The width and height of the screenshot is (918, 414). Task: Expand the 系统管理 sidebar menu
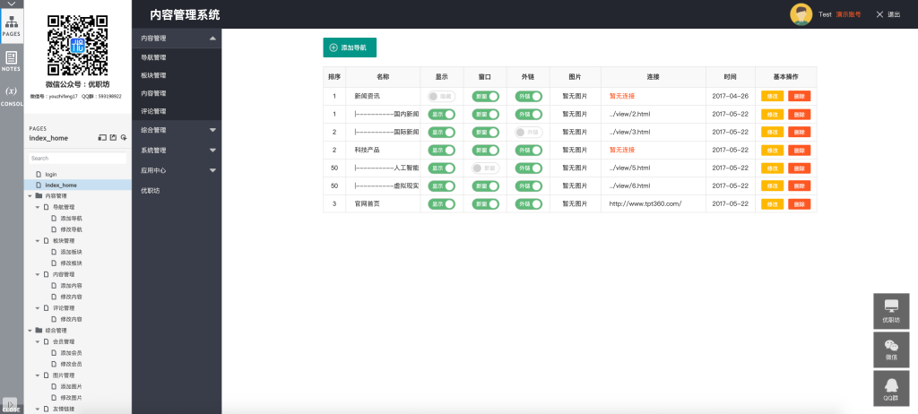176,150
